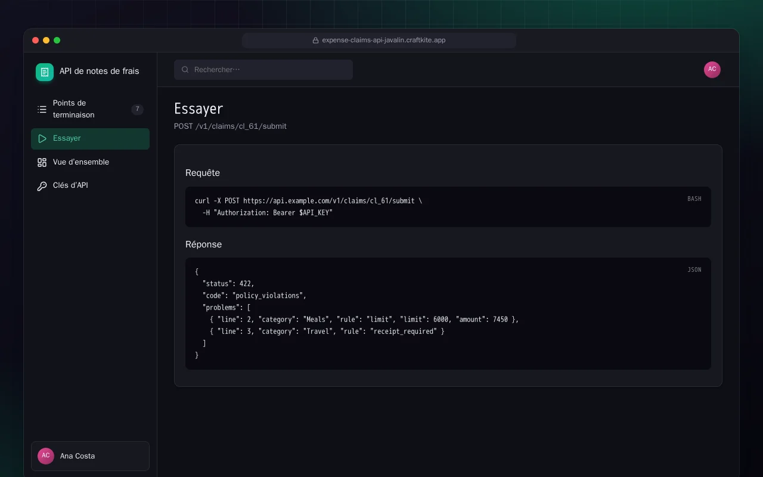Click the "status": 422 line
This screenshot has width=763, height=477.
click(228, 284)
